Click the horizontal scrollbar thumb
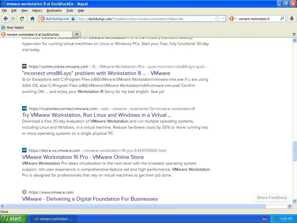This screenshot has width=297, height=223. click(x=135, y=206)
